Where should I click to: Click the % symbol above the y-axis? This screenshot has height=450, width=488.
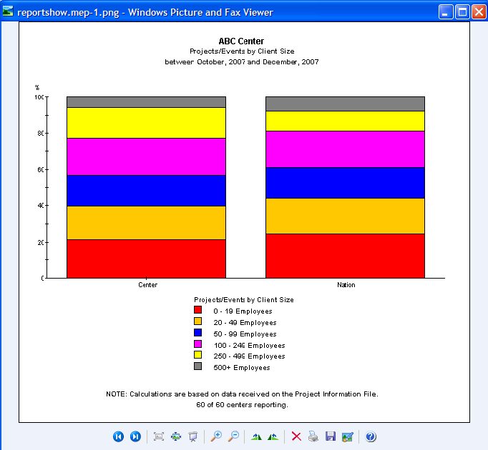(x=37, y=87)
